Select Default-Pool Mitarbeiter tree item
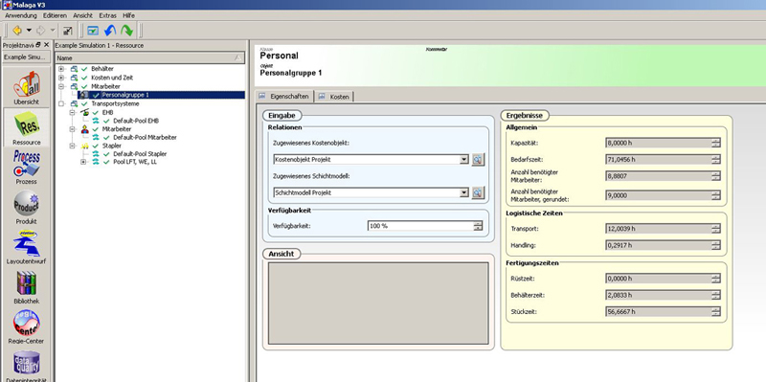766x382 pixels. point(146,138)
